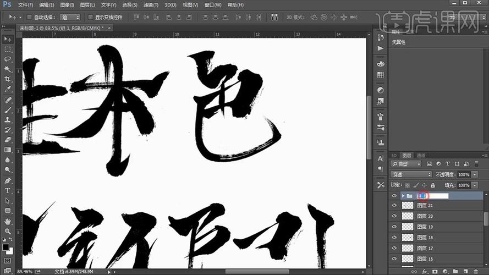Hide layer 图层 17

point(394,248)
